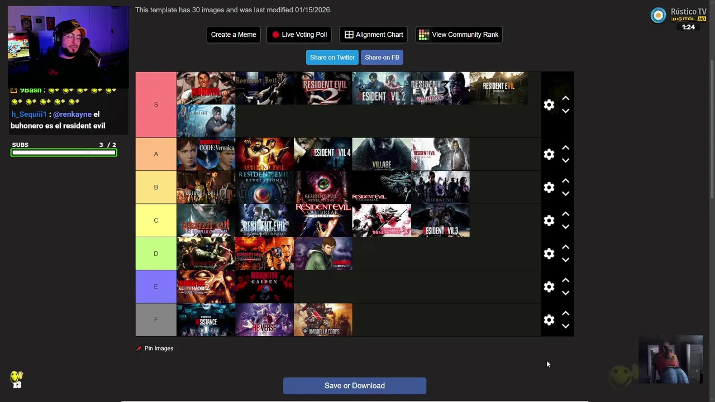Select Resident Evil Revelations thumbnail in B tier
This screenshot has width=715, height=402.
[x=264, y=187]
